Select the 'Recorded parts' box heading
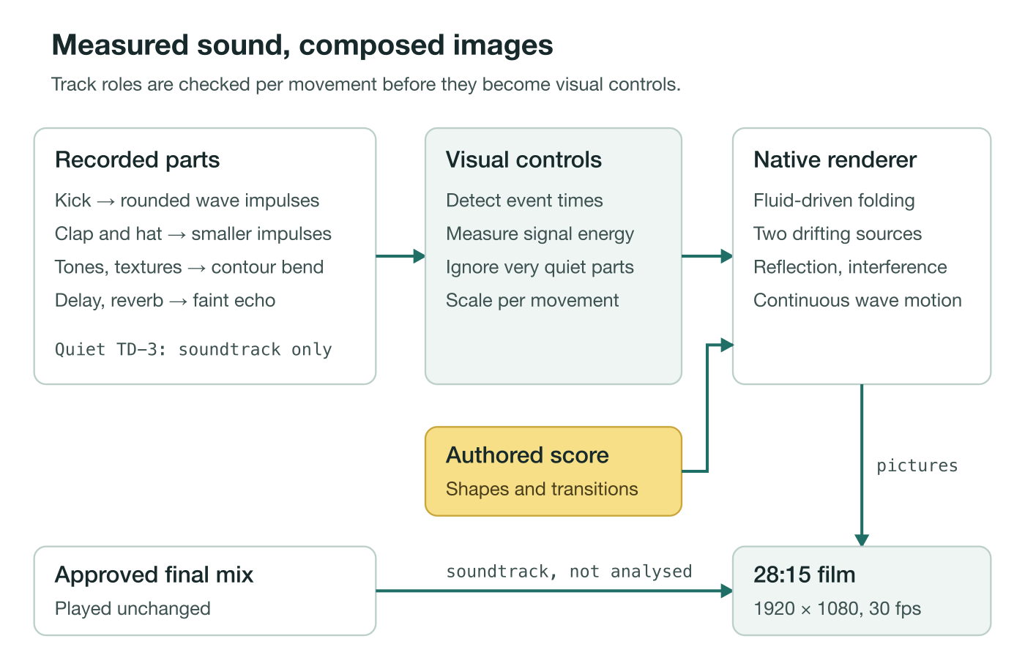The image size is (1025, 666). [x=137, y=160]
